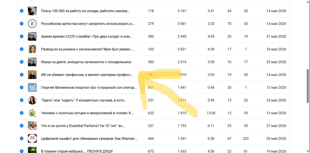Open article '"Одеть" или "надеть": 5 конкретных случаев'
Image resolution: width=310 pixels, height=153 pixels.
[x=84, y=100]
